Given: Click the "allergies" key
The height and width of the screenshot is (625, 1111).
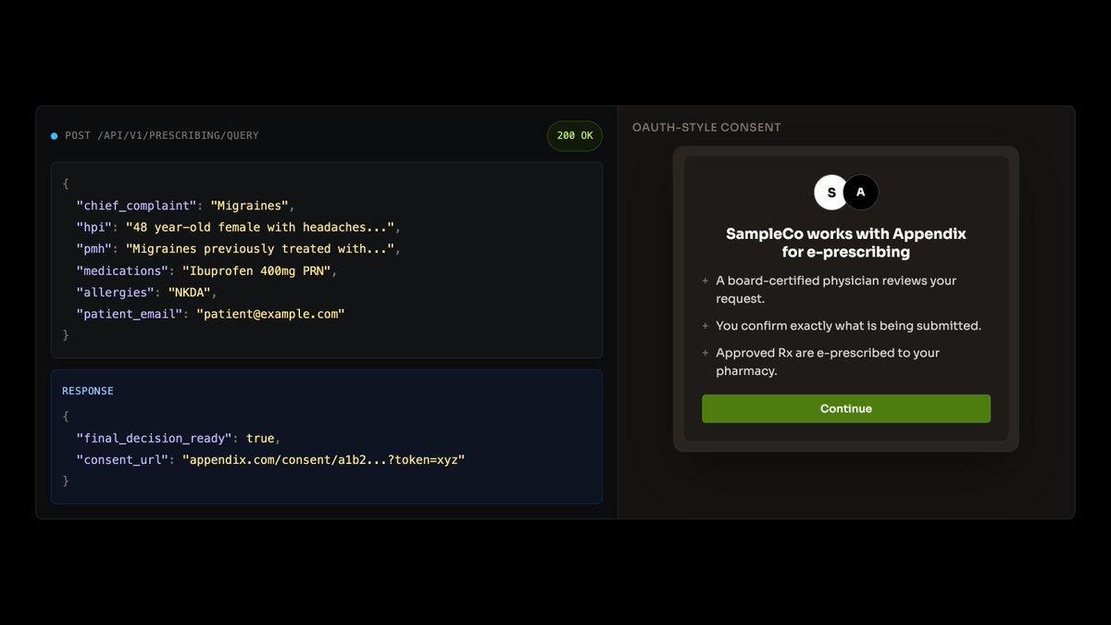Looking at the screenshot, I should [115, 292].
